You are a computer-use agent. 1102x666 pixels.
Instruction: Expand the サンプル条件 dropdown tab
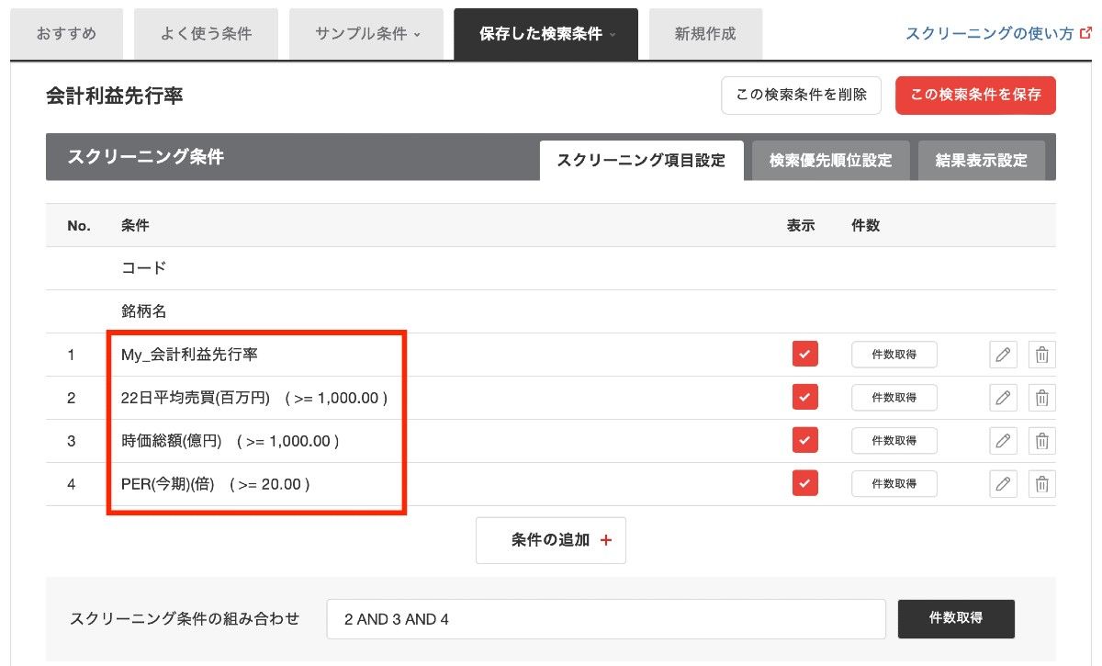tap(366, 34)
